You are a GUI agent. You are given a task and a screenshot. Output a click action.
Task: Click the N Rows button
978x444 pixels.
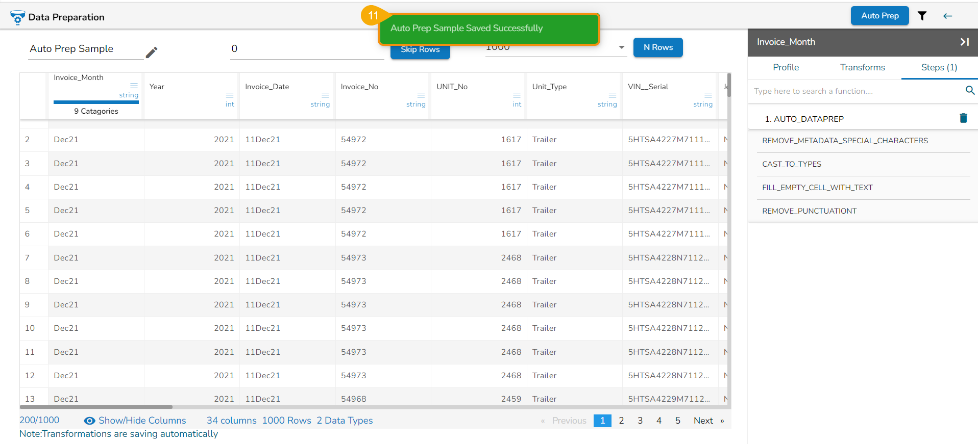657,47
